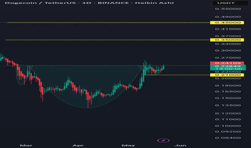The width and height of the screenshot is (251, 148).
Task: Click the 0.41000 price axis value
Action: click(228, 29)
